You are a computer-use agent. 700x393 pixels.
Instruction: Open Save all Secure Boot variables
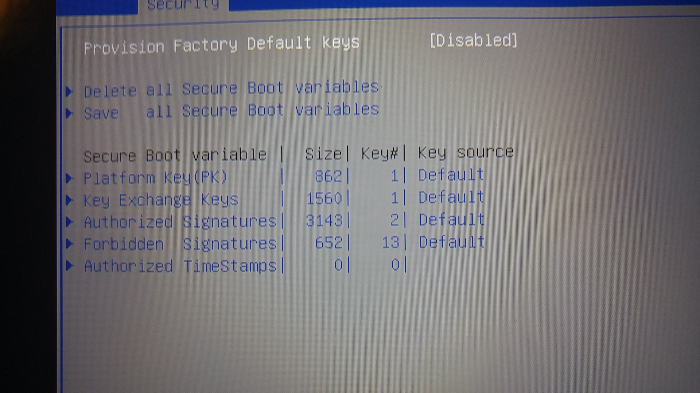point(231,111)
